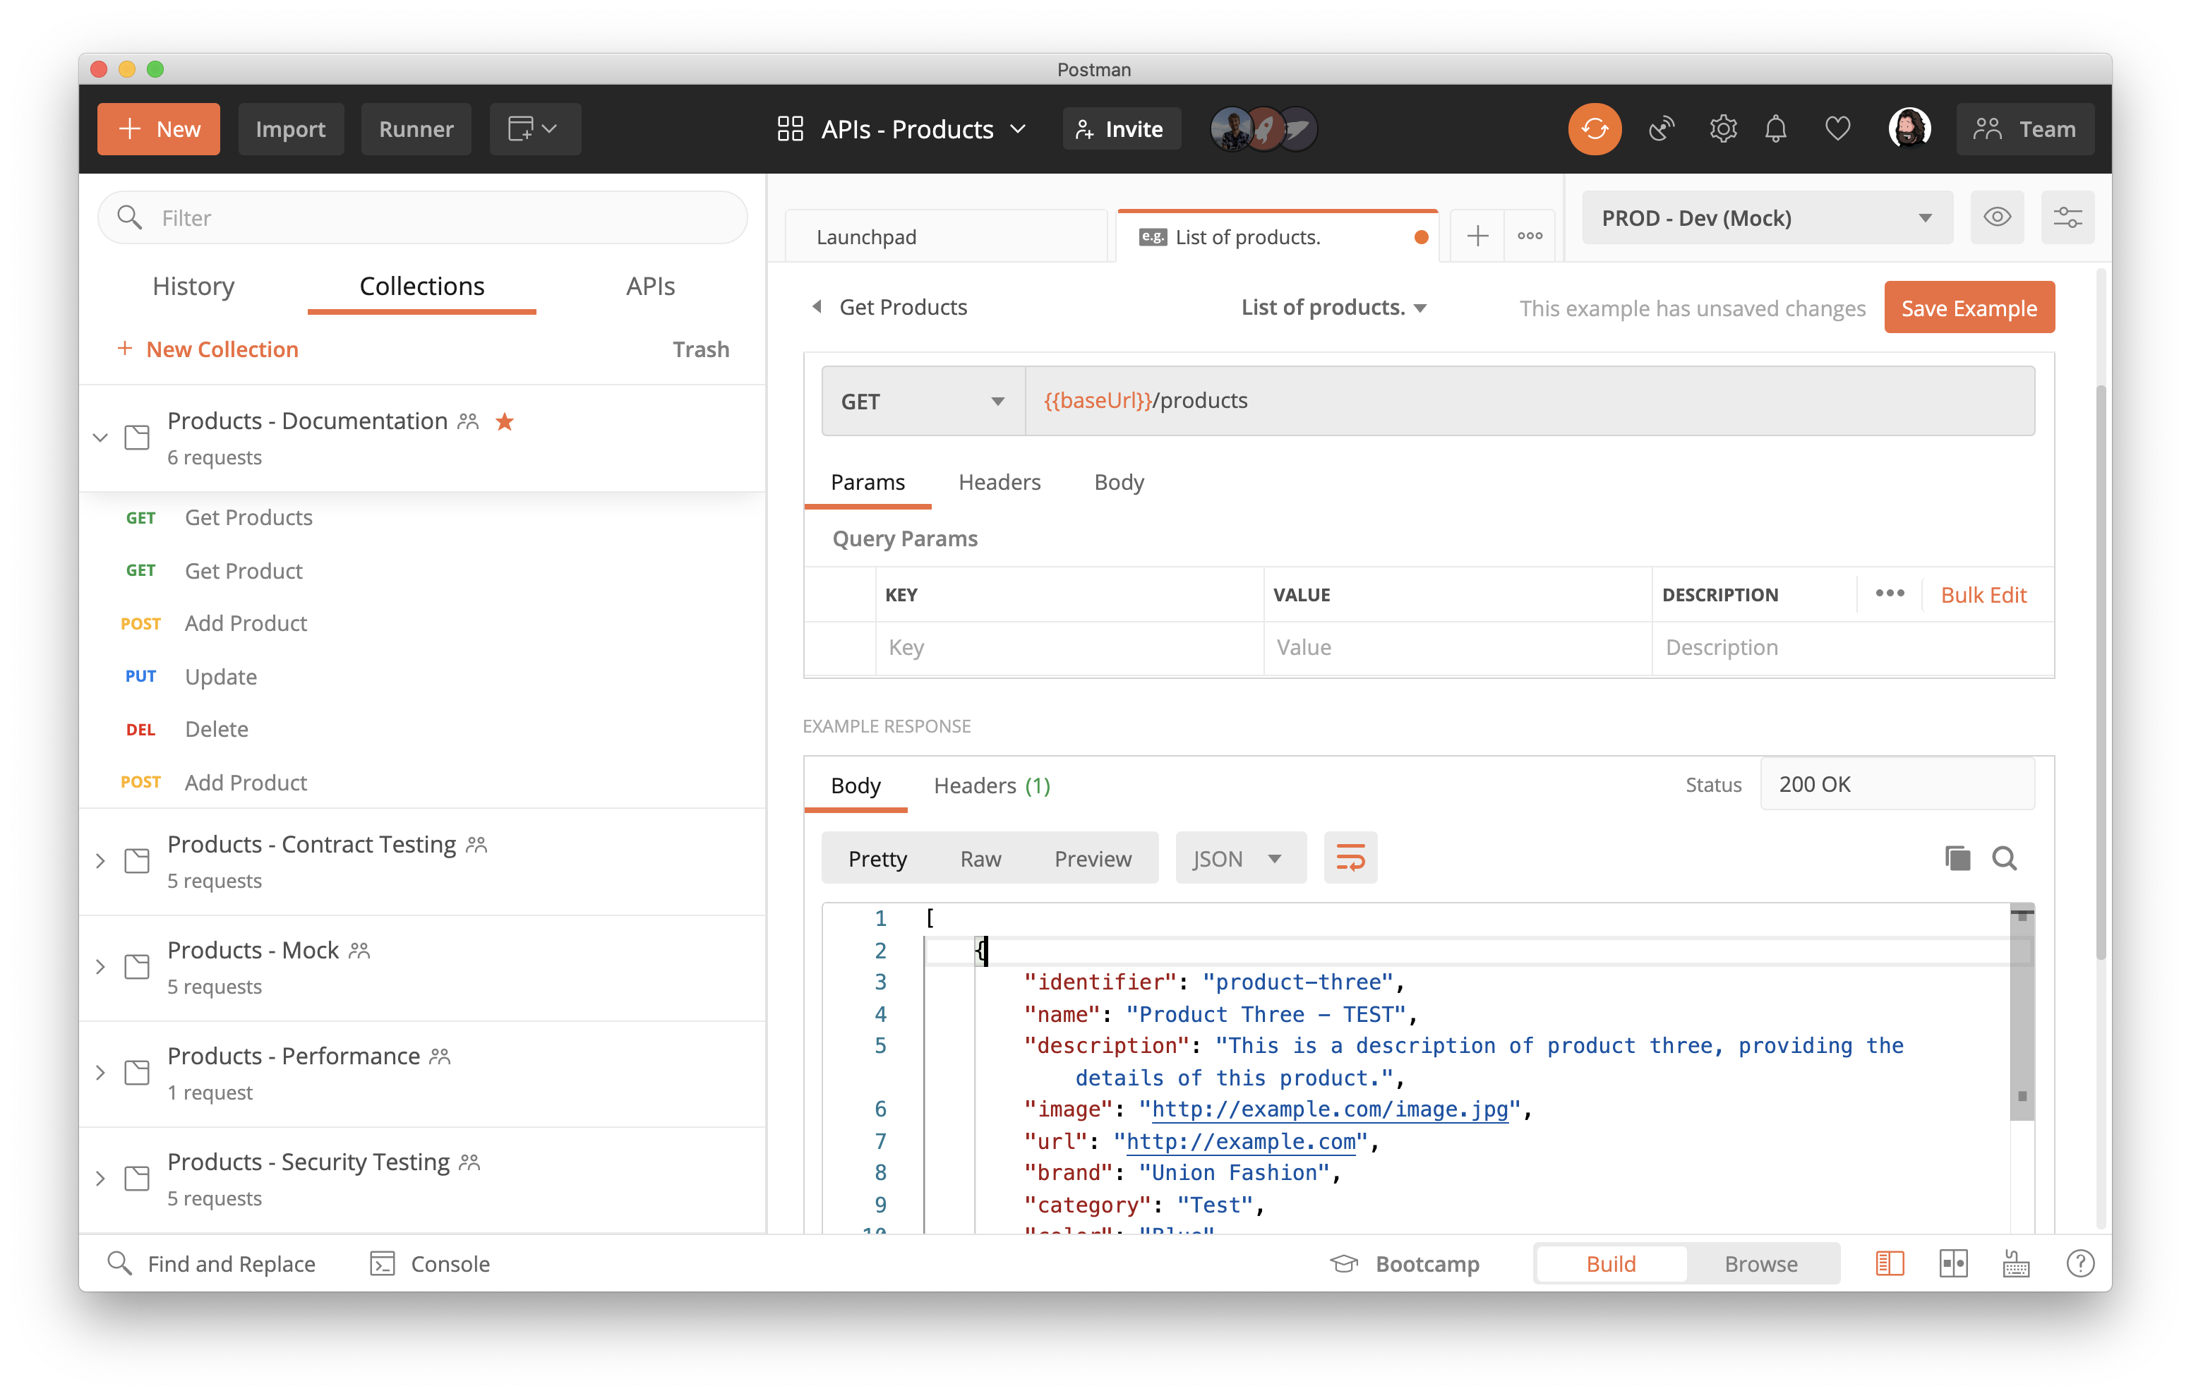Collapse the Products - Documentation collection
Viewport: 2191px width, 1396px height.
pyautogui.click(x=100, y=438)
